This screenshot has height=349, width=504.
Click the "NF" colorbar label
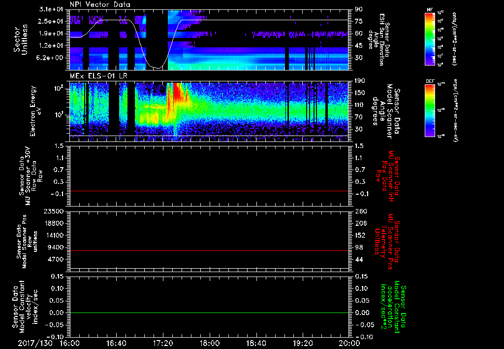click(x=430, y=10)
